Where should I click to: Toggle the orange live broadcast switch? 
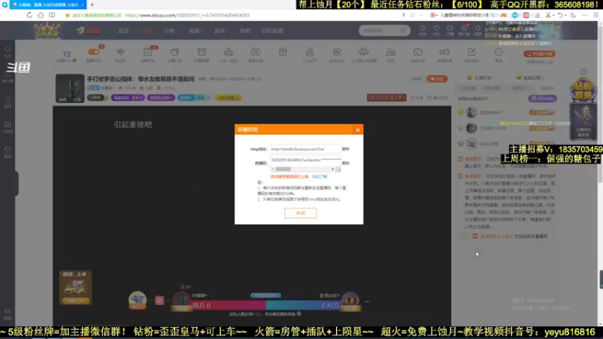pos(93,52)
